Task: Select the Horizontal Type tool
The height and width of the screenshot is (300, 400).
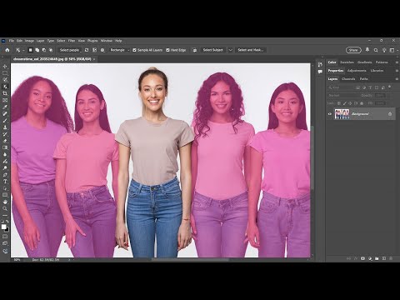Action: 5,182
